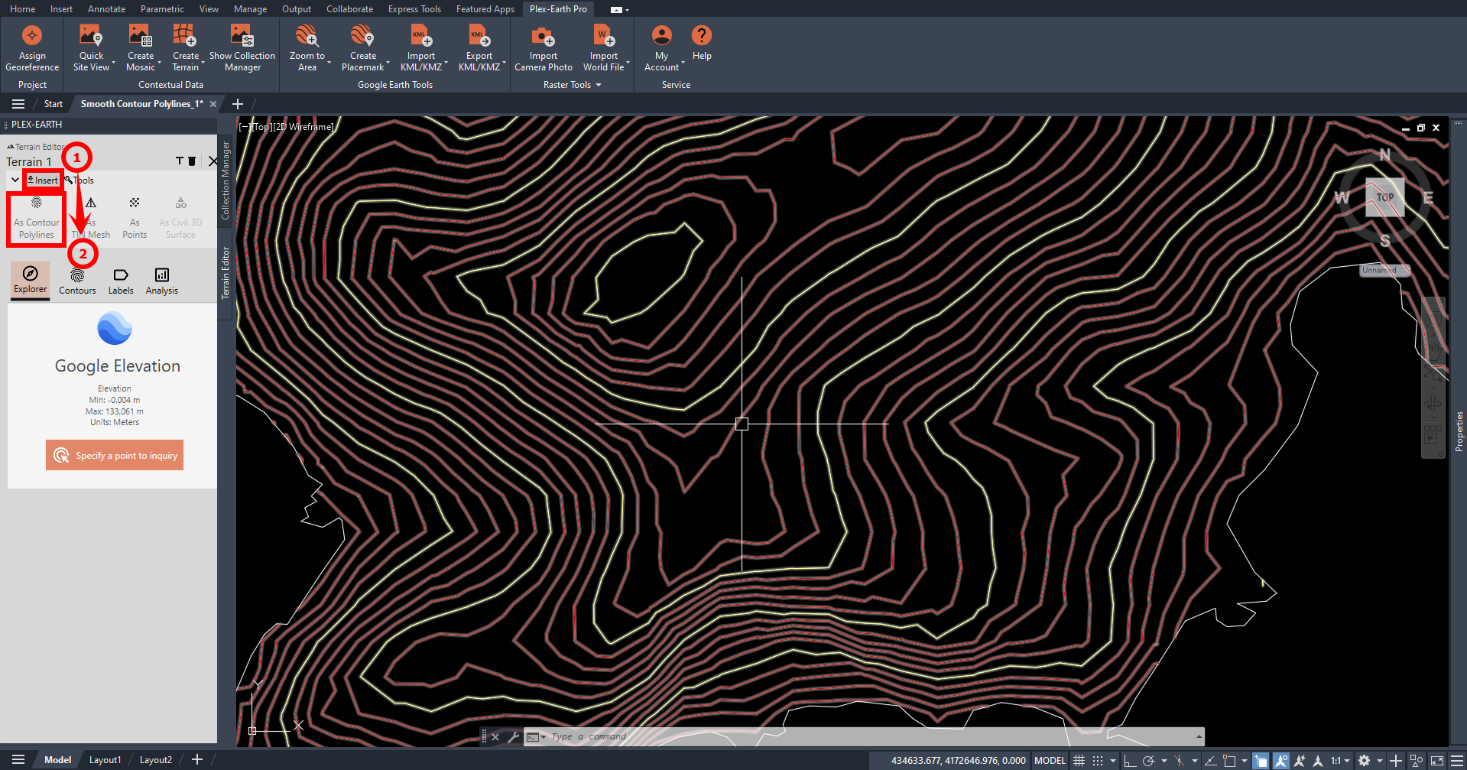Toggle object snap tracking in status bar
The image size is (1467, 770).
click(x=1210, y=760)
